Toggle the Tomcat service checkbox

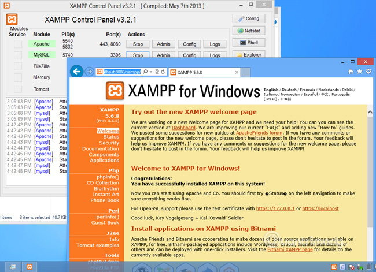[18, 89]
